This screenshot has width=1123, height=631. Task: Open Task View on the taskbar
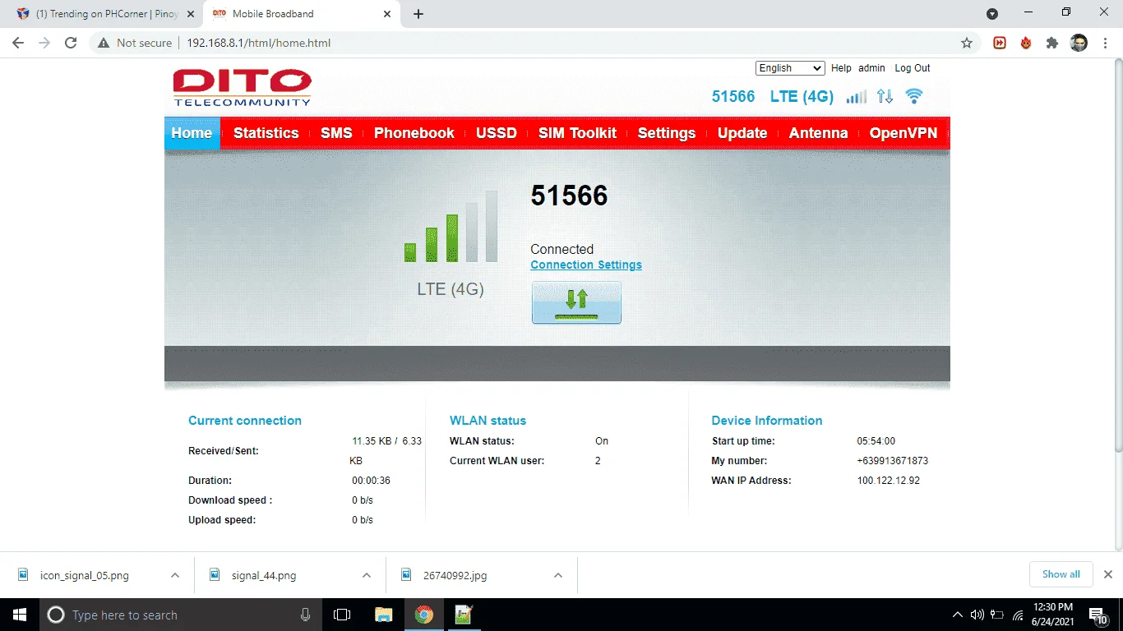tap(342, 615)
